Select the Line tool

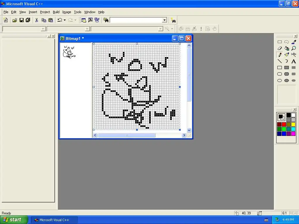click(x=279, y=61)
